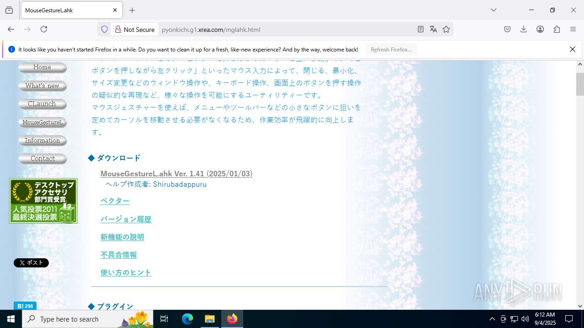Open the 新機能の説明 link
Image resolution: width=584 pixels, height=328 pixels.
click(x=122, y=237)
